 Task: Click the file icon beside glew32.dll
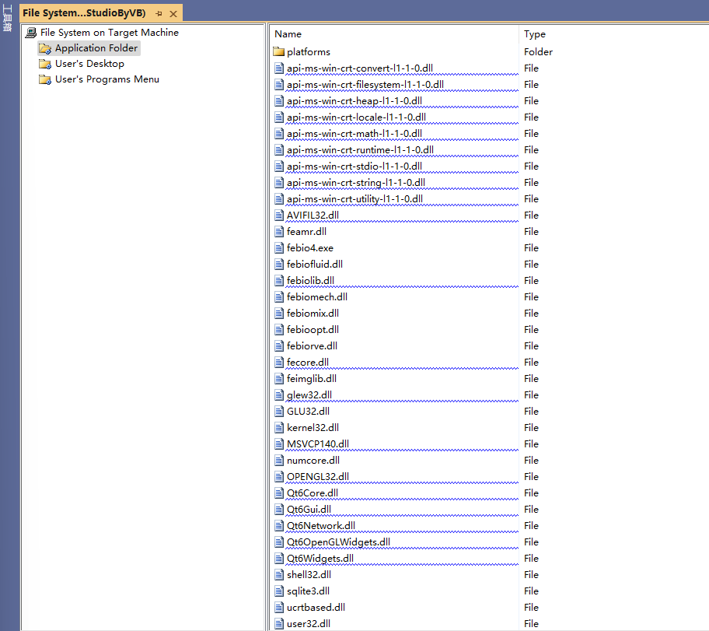pyautogui.click(x=279, y=395)
